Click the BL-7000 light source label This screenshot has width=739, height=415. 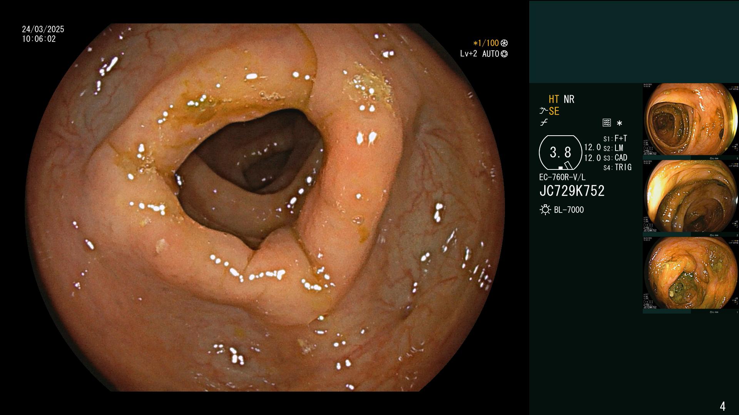[x=569, y=210]
